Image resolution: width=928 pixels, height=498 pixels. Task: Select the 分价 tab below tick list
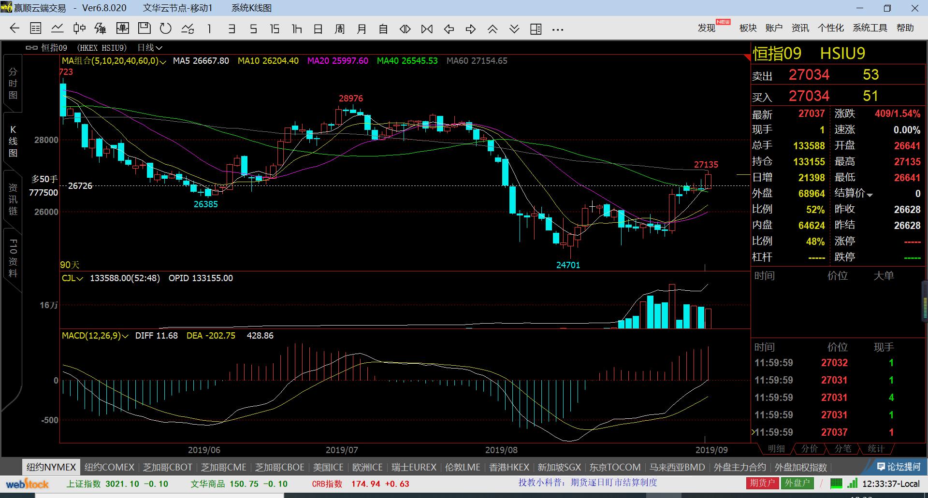coord(810,449)
